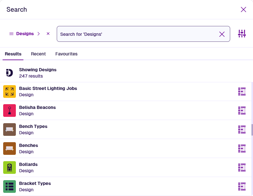The height and width of the screenshot is (196, 253).
Task: Select the Results tab
Action: pos(13,54)
